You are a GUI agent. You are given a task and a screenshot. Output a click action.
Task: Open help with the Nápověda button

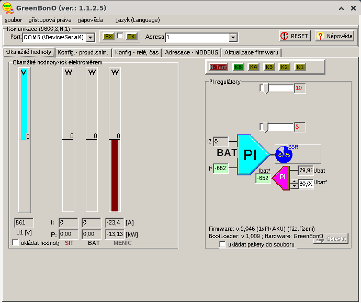(x=335, y=36)
